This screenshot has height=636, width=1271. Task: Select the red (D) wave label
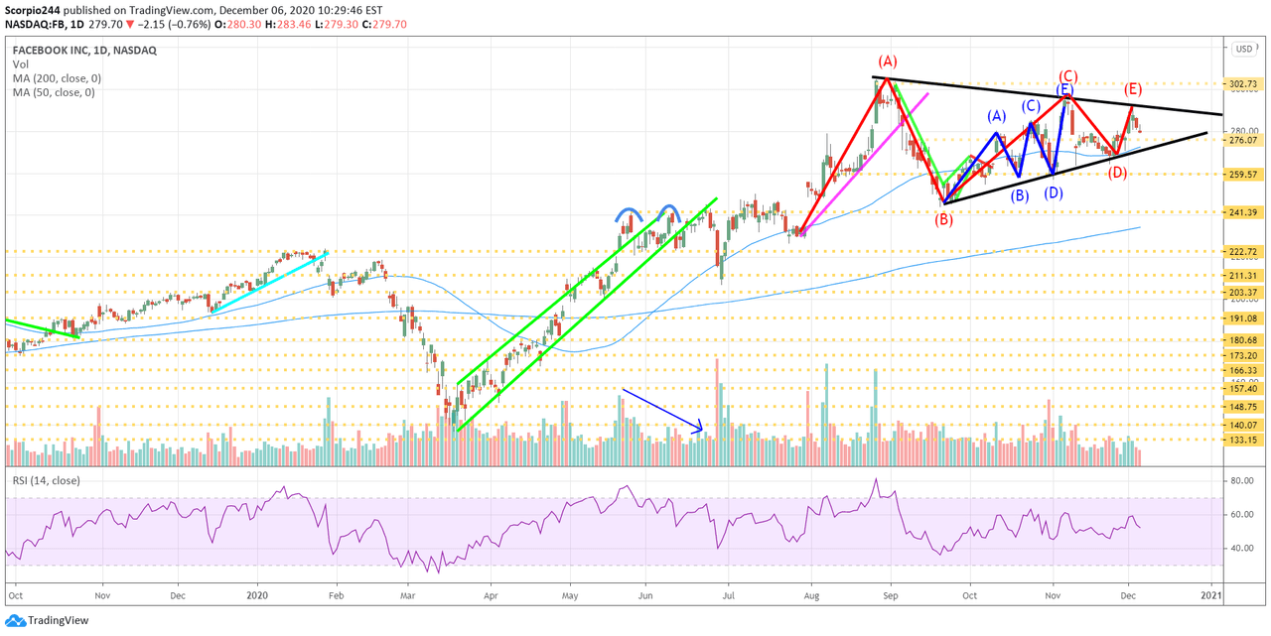(x=1117, y=173)
